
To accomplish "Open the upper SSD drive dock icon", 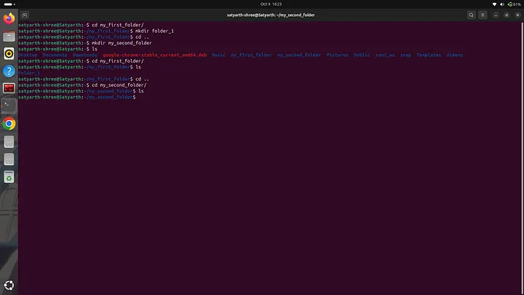I will (x=9, y=142).
